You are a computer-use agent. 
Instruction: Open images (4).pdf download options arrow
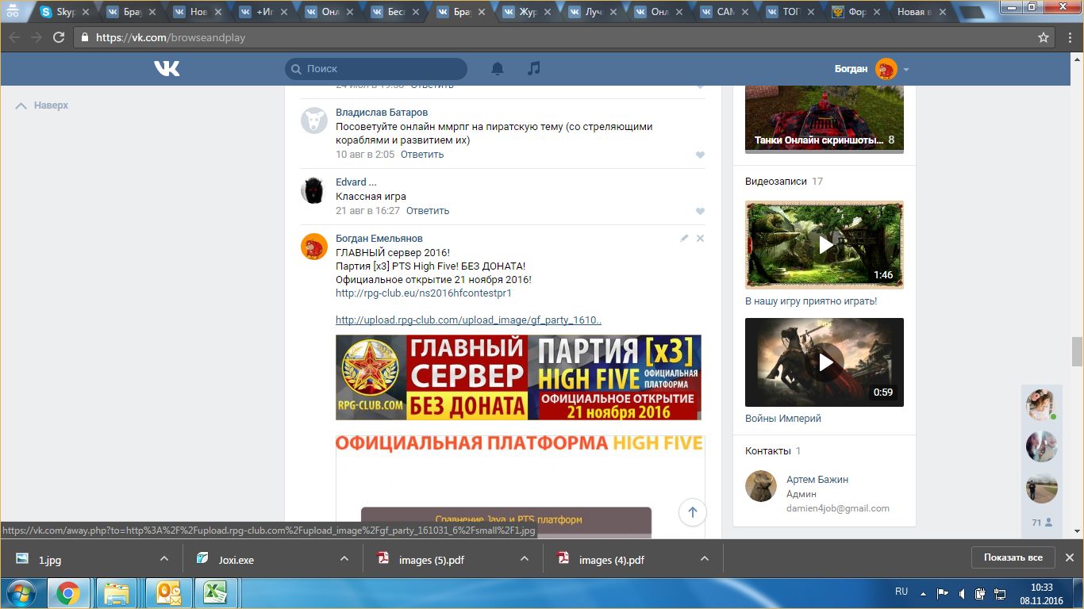705,558
